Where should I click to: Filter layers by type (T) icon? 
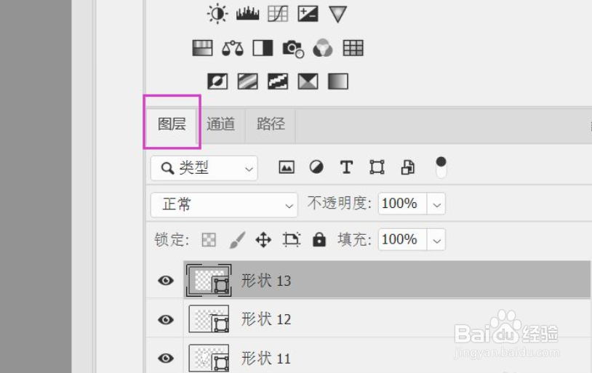(347, 167)
